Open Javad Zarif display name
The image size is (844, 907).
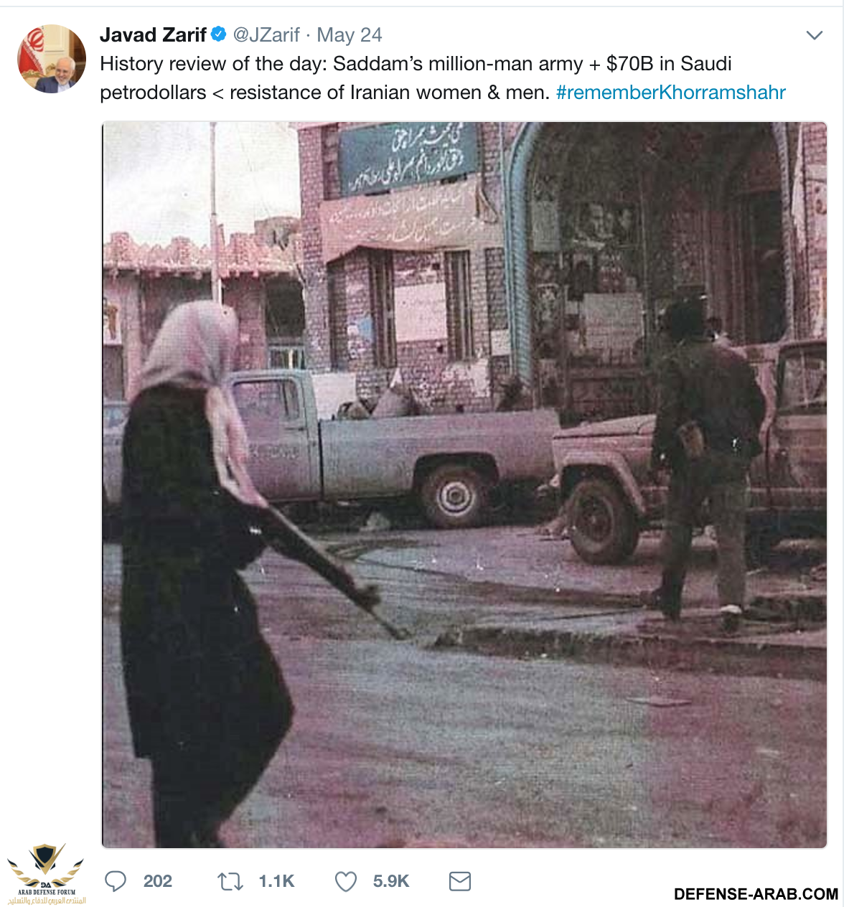point(153,34)
